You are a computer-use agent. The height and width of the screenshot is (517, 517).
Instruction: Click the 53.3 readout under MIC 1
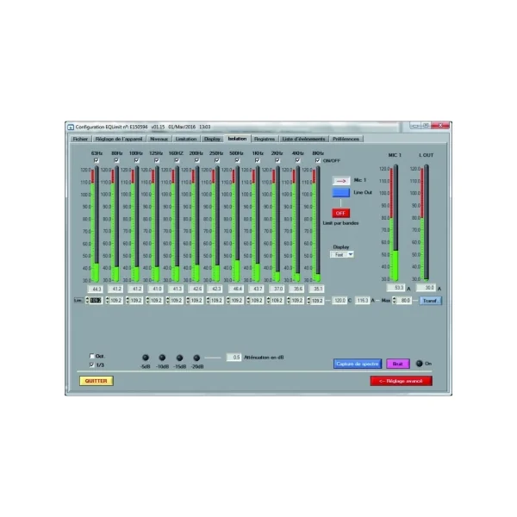click(x=396, y=288)
